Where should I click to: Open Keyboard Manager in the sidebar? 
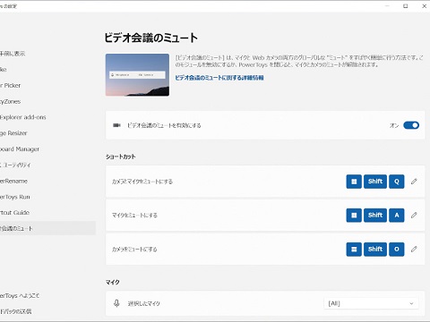[20, 149]
